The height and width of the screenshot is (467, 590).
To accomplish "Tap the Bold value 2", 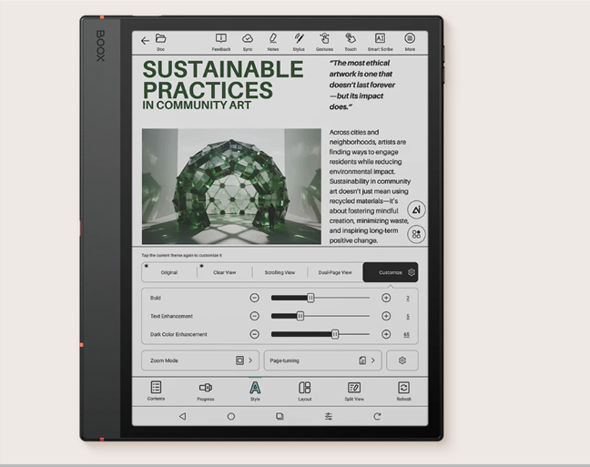I will (408, 299).
